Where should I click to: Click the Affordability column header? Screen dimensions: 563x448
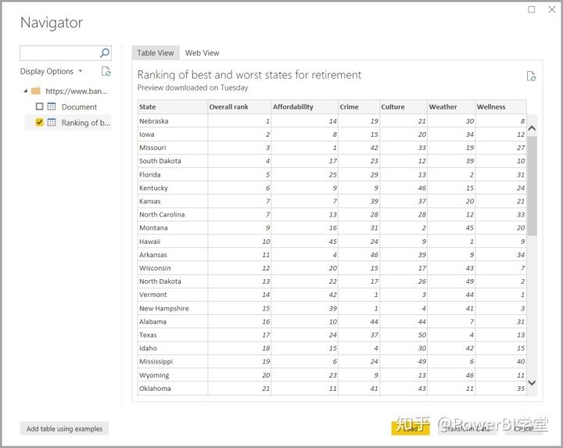304,106
